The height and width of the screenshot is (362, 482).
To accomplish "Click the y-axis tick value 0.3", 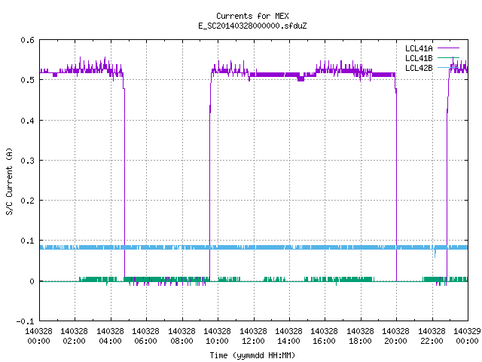I will click(x=28, y=161).
